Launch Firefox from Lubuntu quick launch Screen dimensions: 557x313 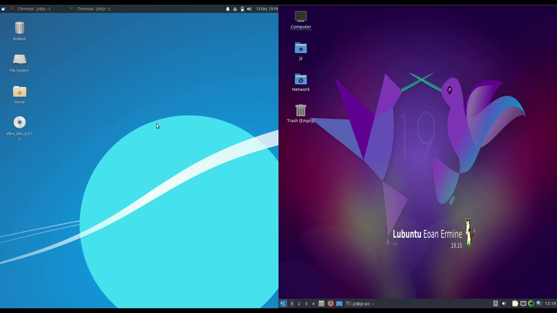point(330,303)
